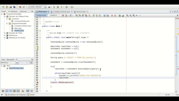Screen dimensions: 179x101
Task: Click the Undo toolbar icon
Action: (20, 7)
